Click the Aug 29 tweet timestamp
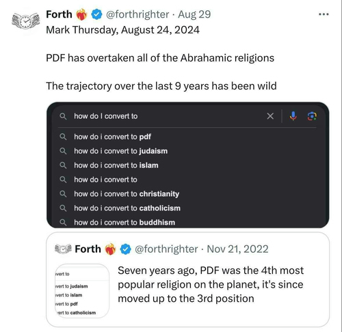This screenshot has width=342, height=332. pos(194,14)
